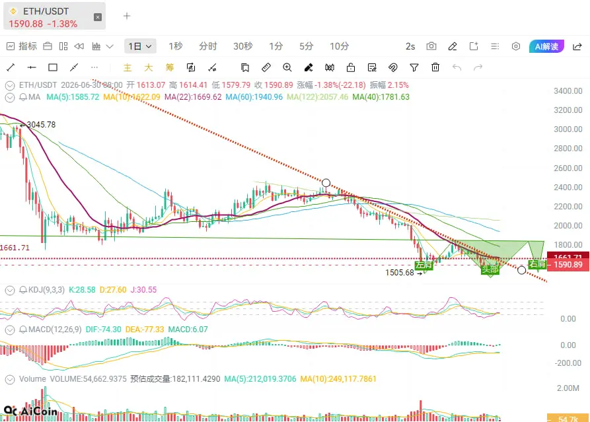Click the copy pages icon
The width and height of the screenshot is (590, 422).
tap(245, 67)
